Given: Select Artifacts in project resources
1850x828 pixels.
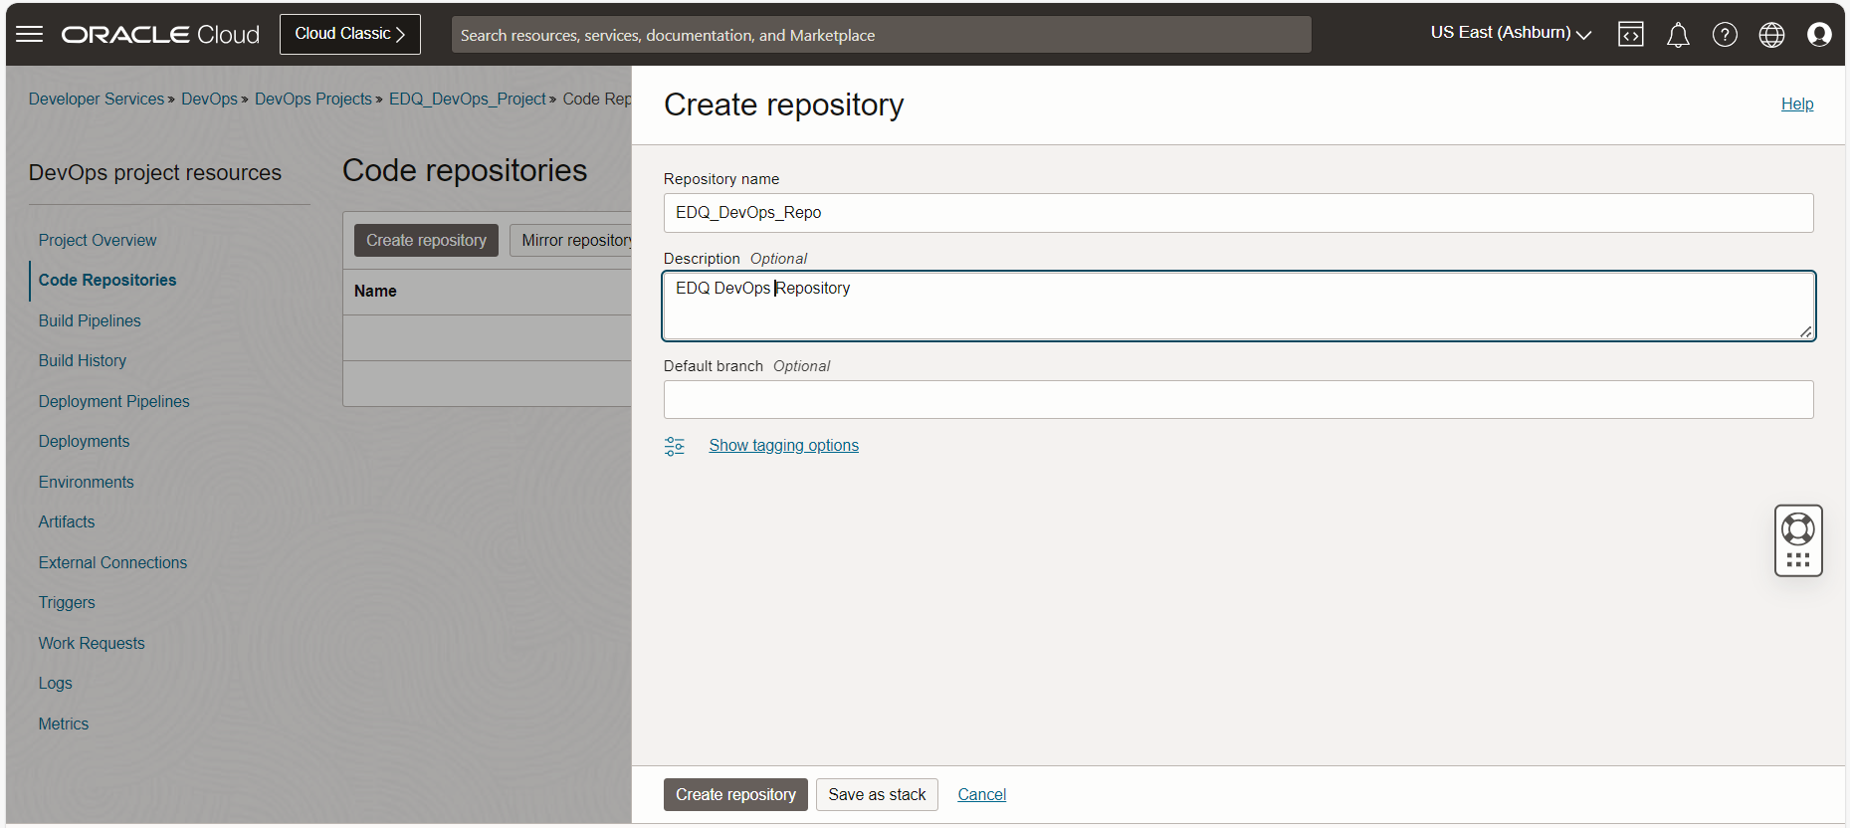Looking at the screenshot, I should coord(67,521).
